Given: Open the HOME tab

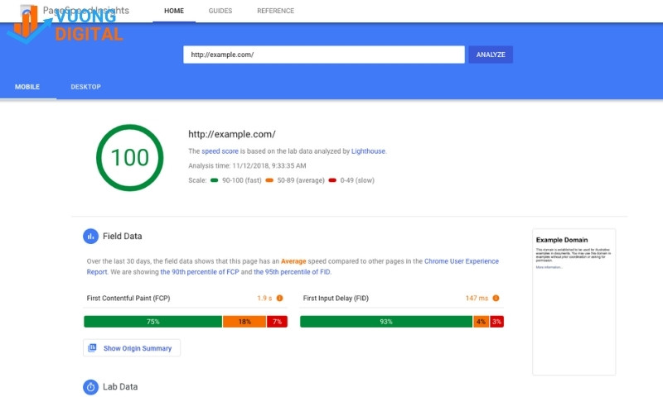Looking at the screenshot, I should pyautogui.click(x=174, y=11).
